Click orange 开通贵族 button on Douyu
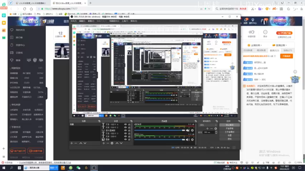The image size is (305, 171). coord(286,56)
